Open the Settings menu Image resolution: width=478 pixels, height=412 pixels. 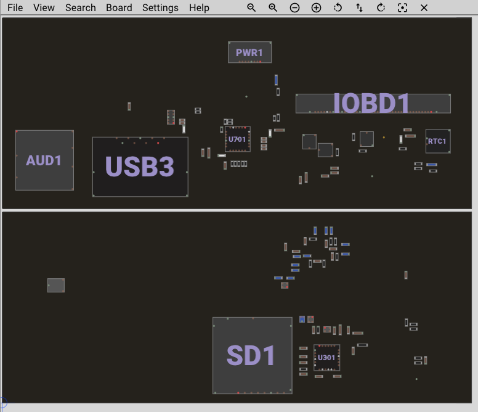160,8
